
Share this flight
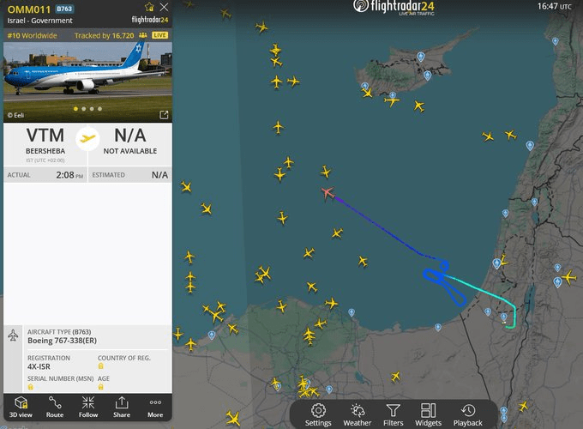pos(122,407)
